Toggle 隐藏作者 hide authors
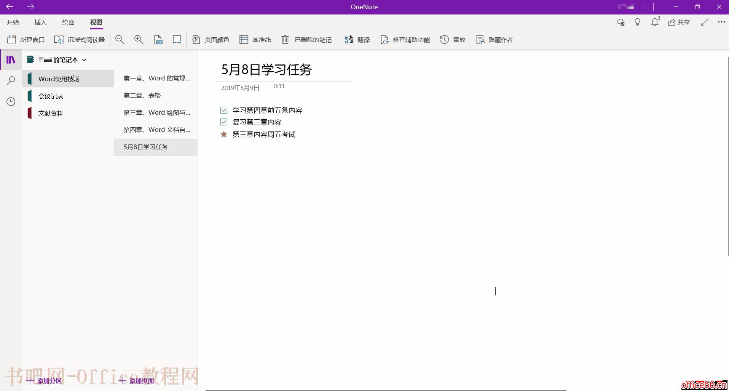This screenshot has height=391, width=729. pyautogui.click(x=495, y=40)
